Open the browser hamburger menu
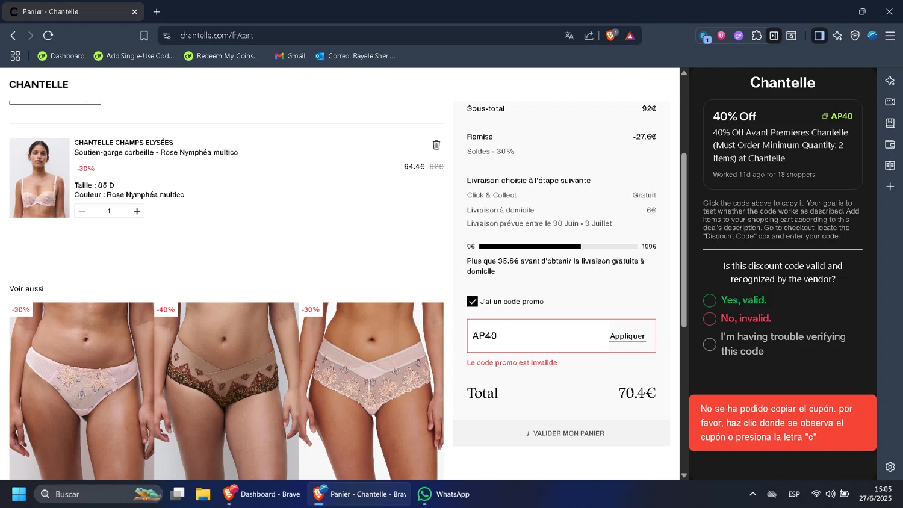 coord(890,36)
